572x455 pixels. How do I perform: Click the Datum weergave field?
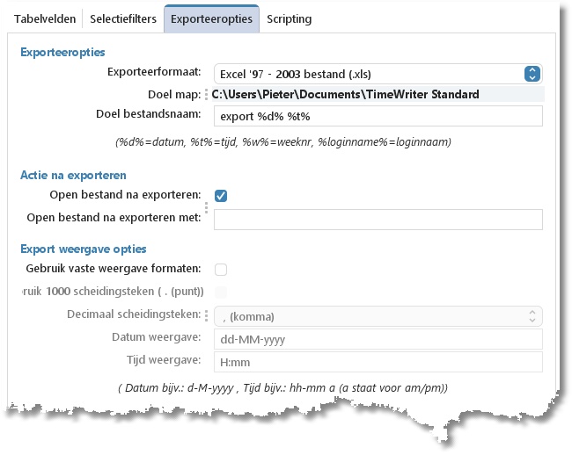coord(378,339)
